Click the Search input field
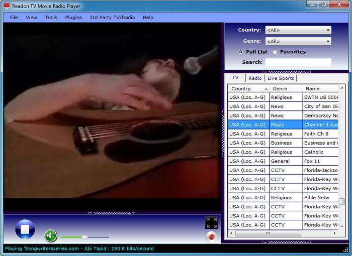 298,62
